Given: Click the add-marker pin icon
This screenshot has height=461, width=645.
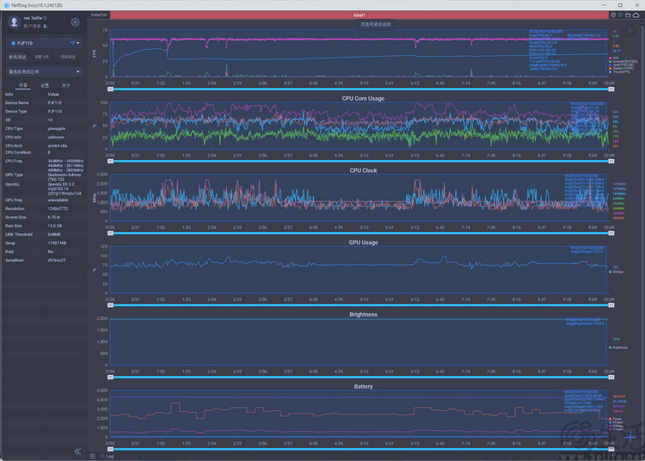Looking at the screenshot, I should pos(620,15).
